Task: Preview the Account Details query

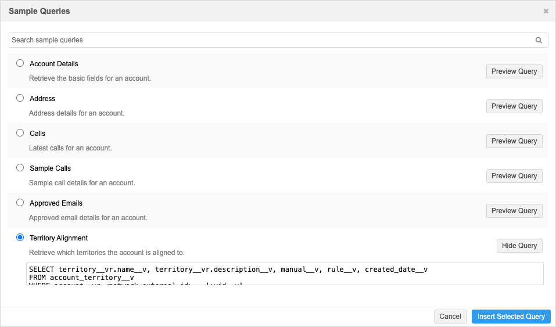Action: tap(514, 71)
